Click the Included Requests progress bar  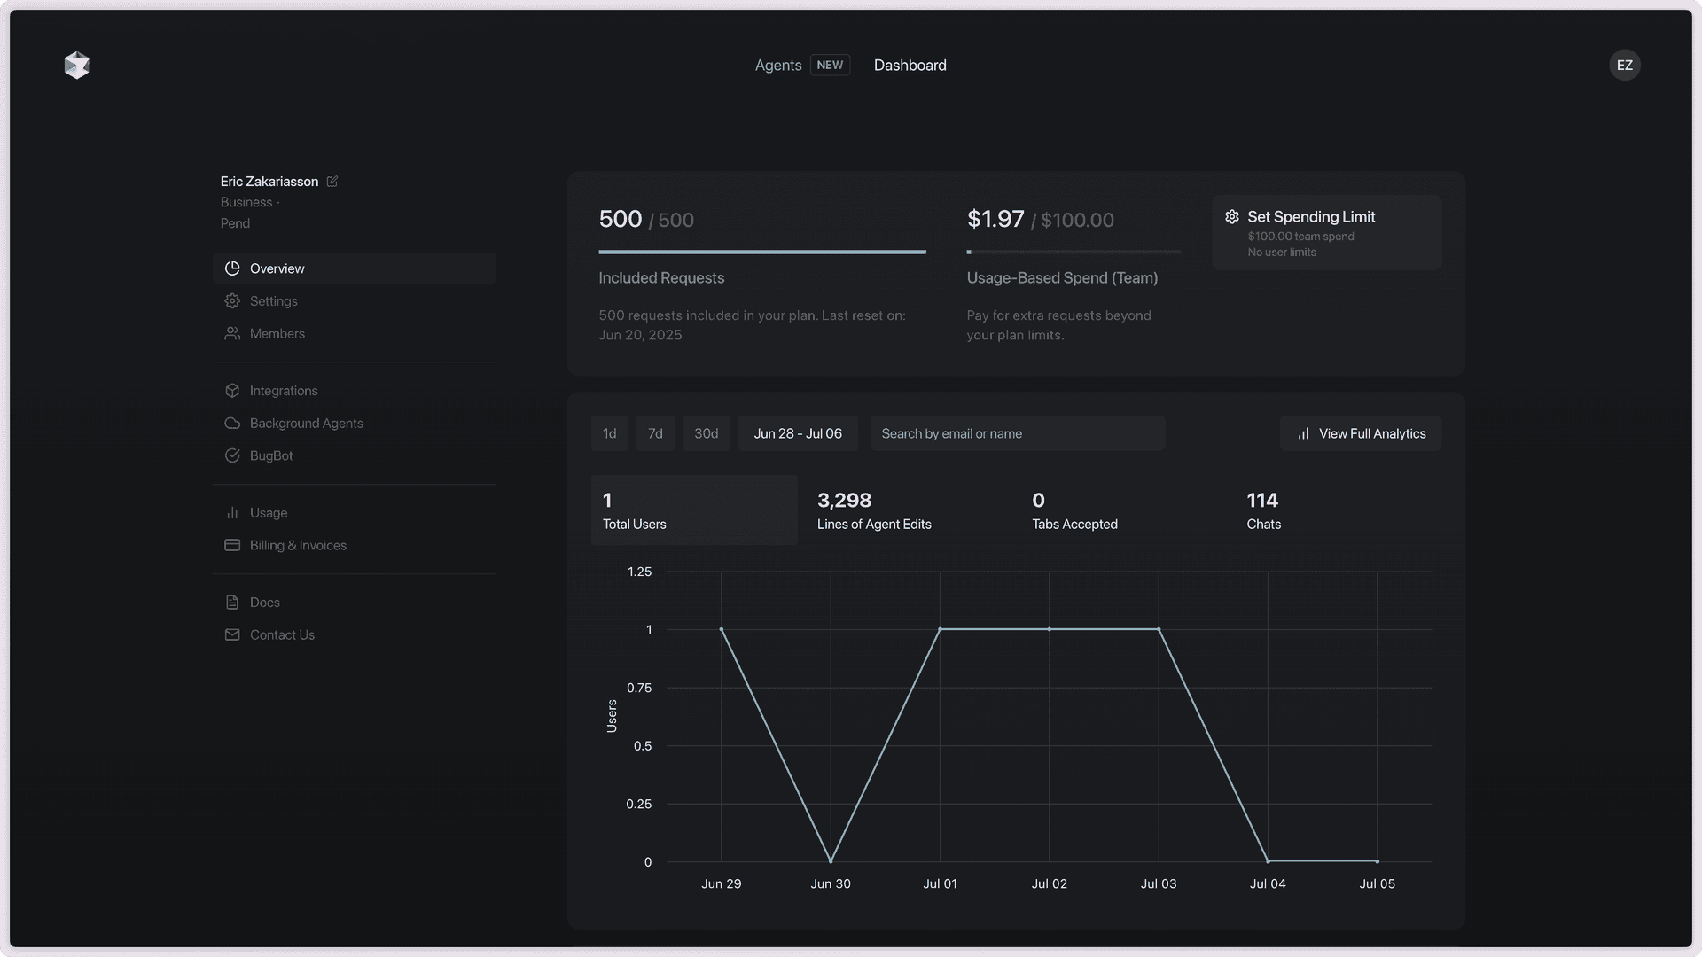tap(762, 253)
